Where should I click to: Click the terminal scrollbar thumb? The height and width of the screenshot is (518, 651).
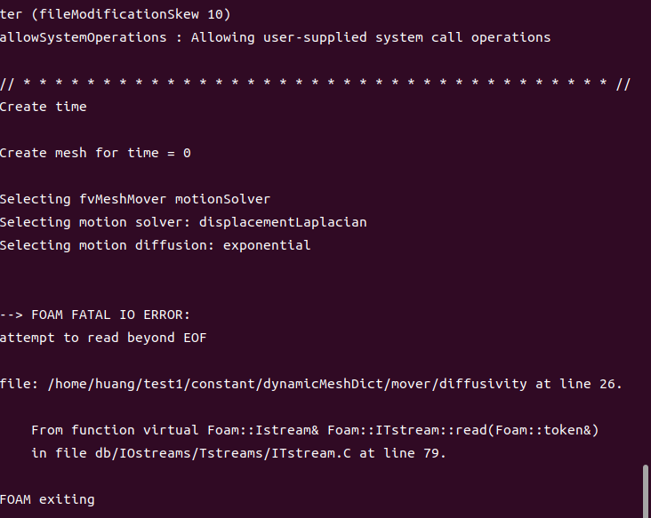pos(646,488)
